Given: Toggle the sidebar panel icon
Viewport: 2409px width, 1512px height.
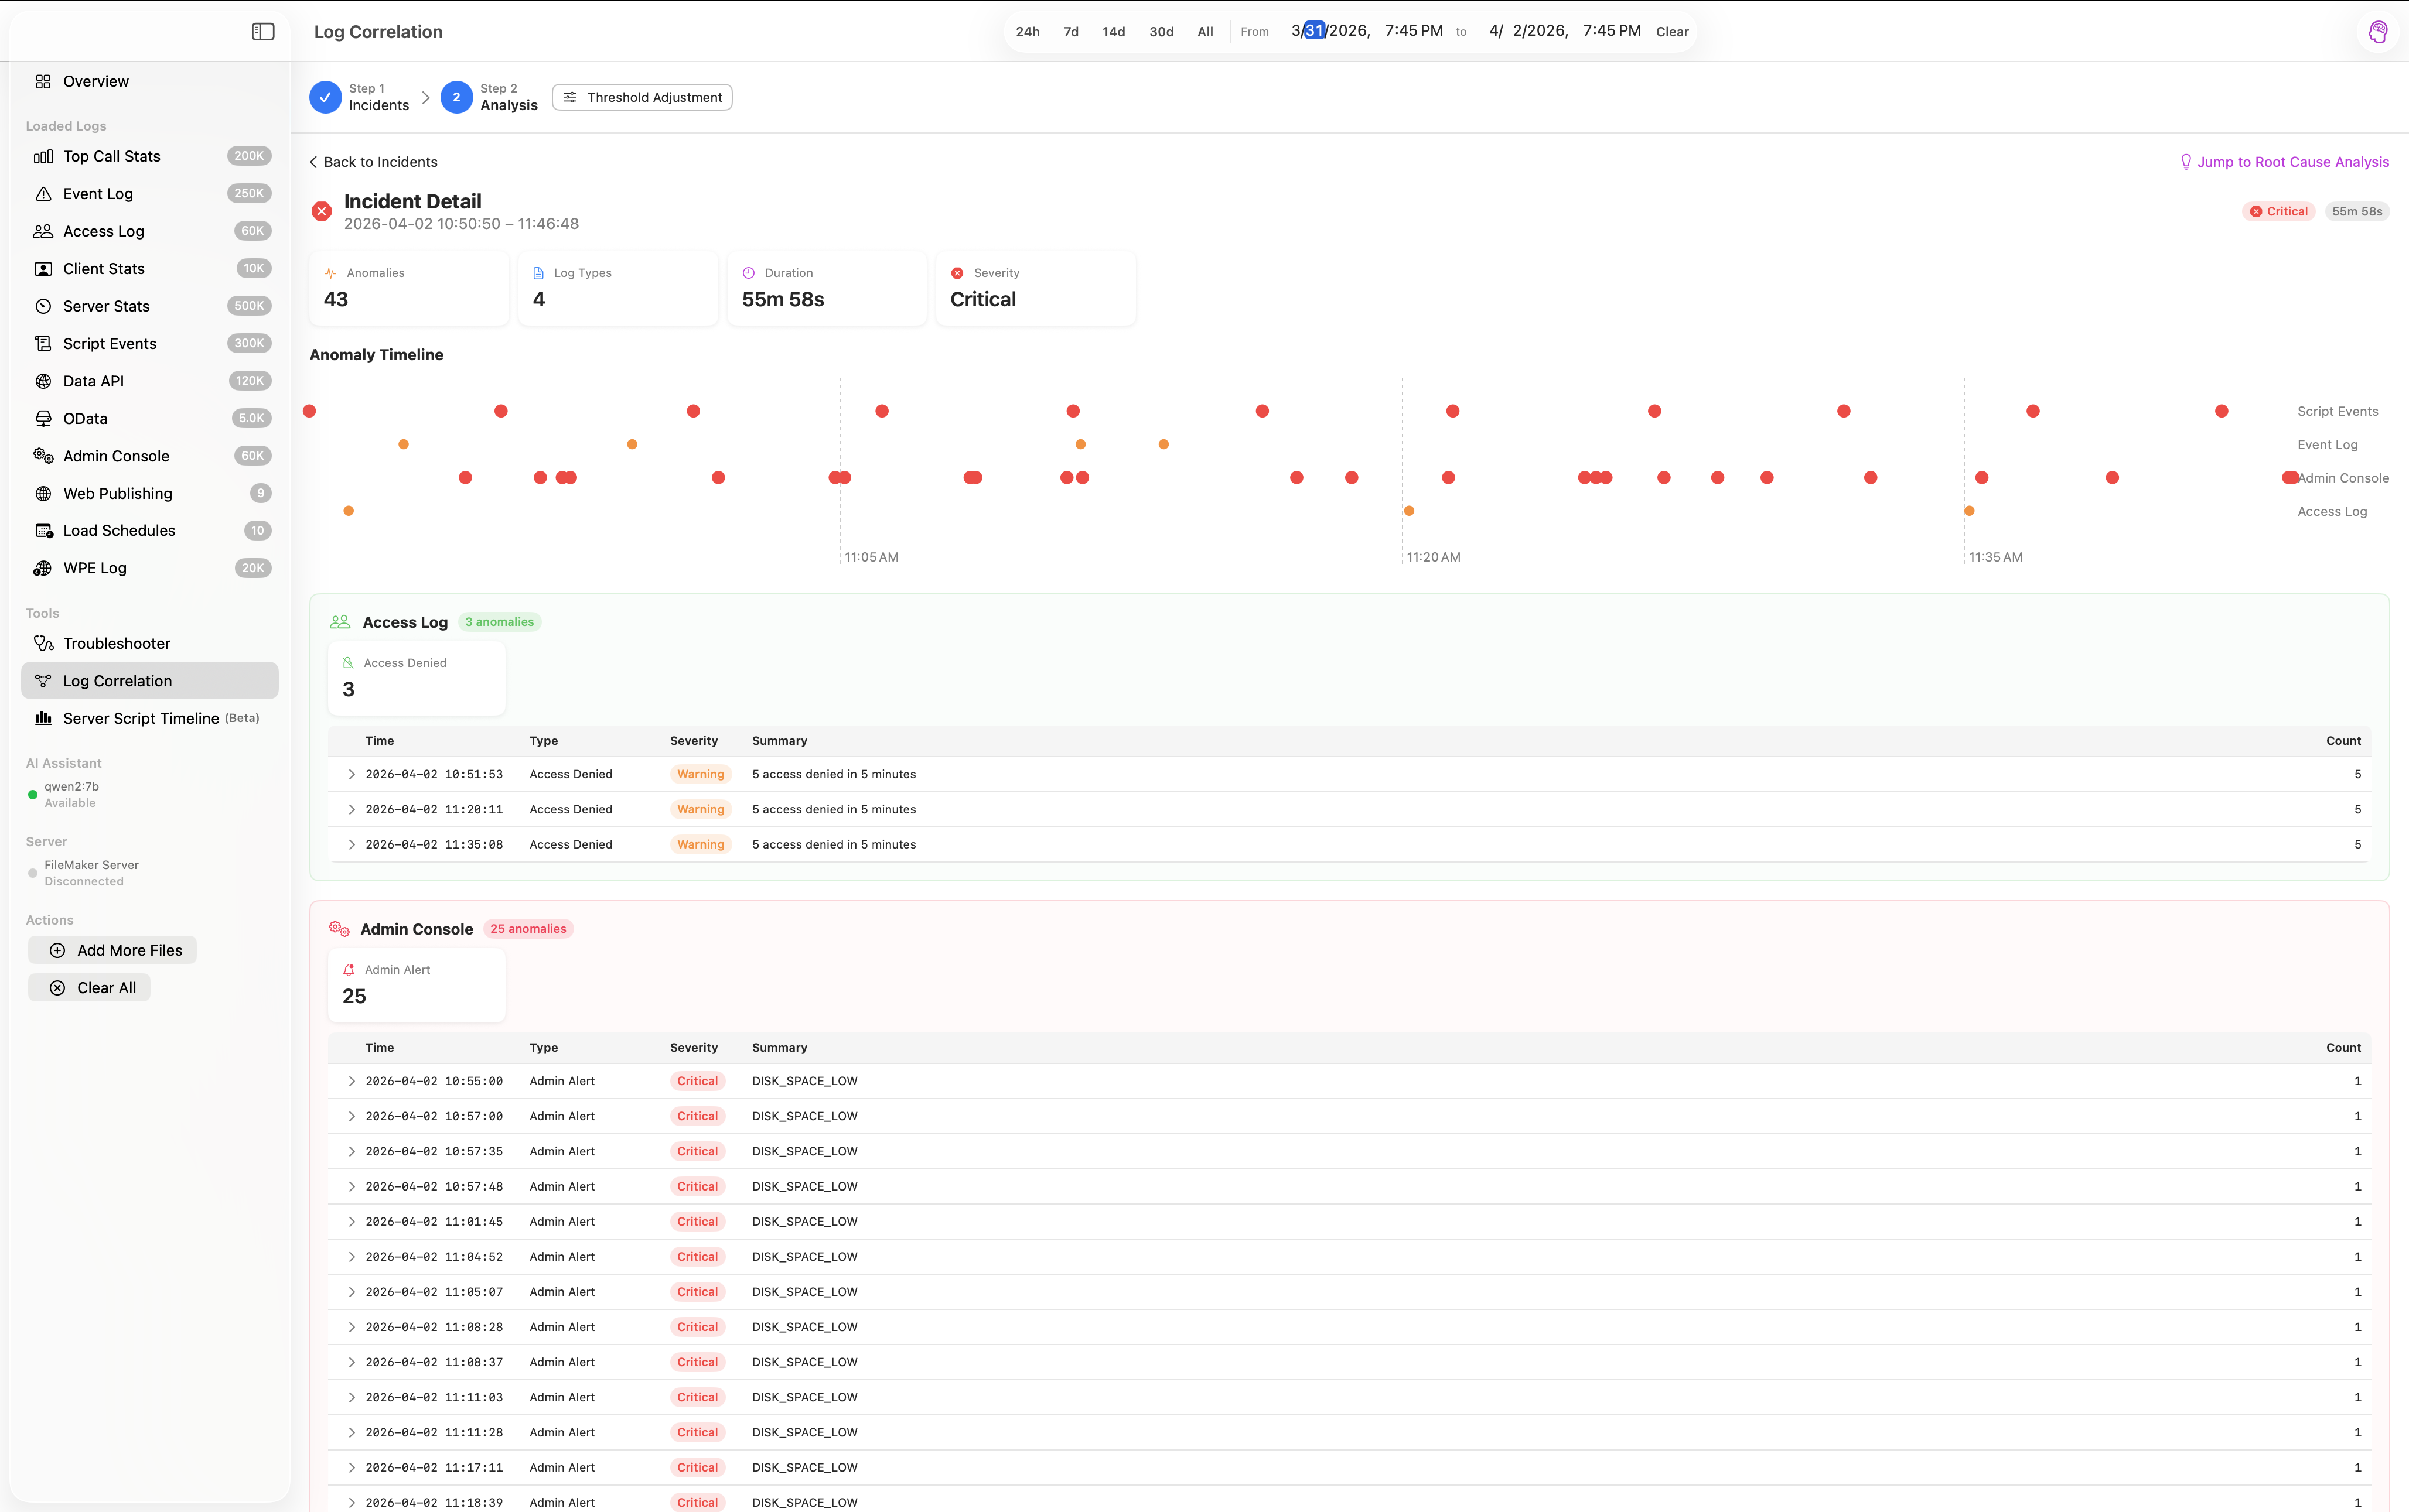Looking at the screenshot, I should (x=263, y=32).
